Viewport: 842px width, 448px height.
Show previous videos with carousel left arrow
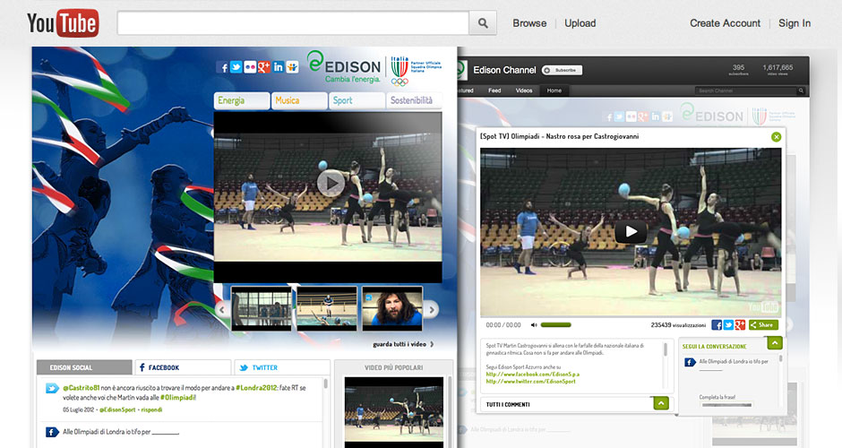point(221,309)
